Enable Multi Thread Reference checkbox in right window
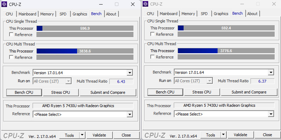The image size is (281, 140). [152, 57]
